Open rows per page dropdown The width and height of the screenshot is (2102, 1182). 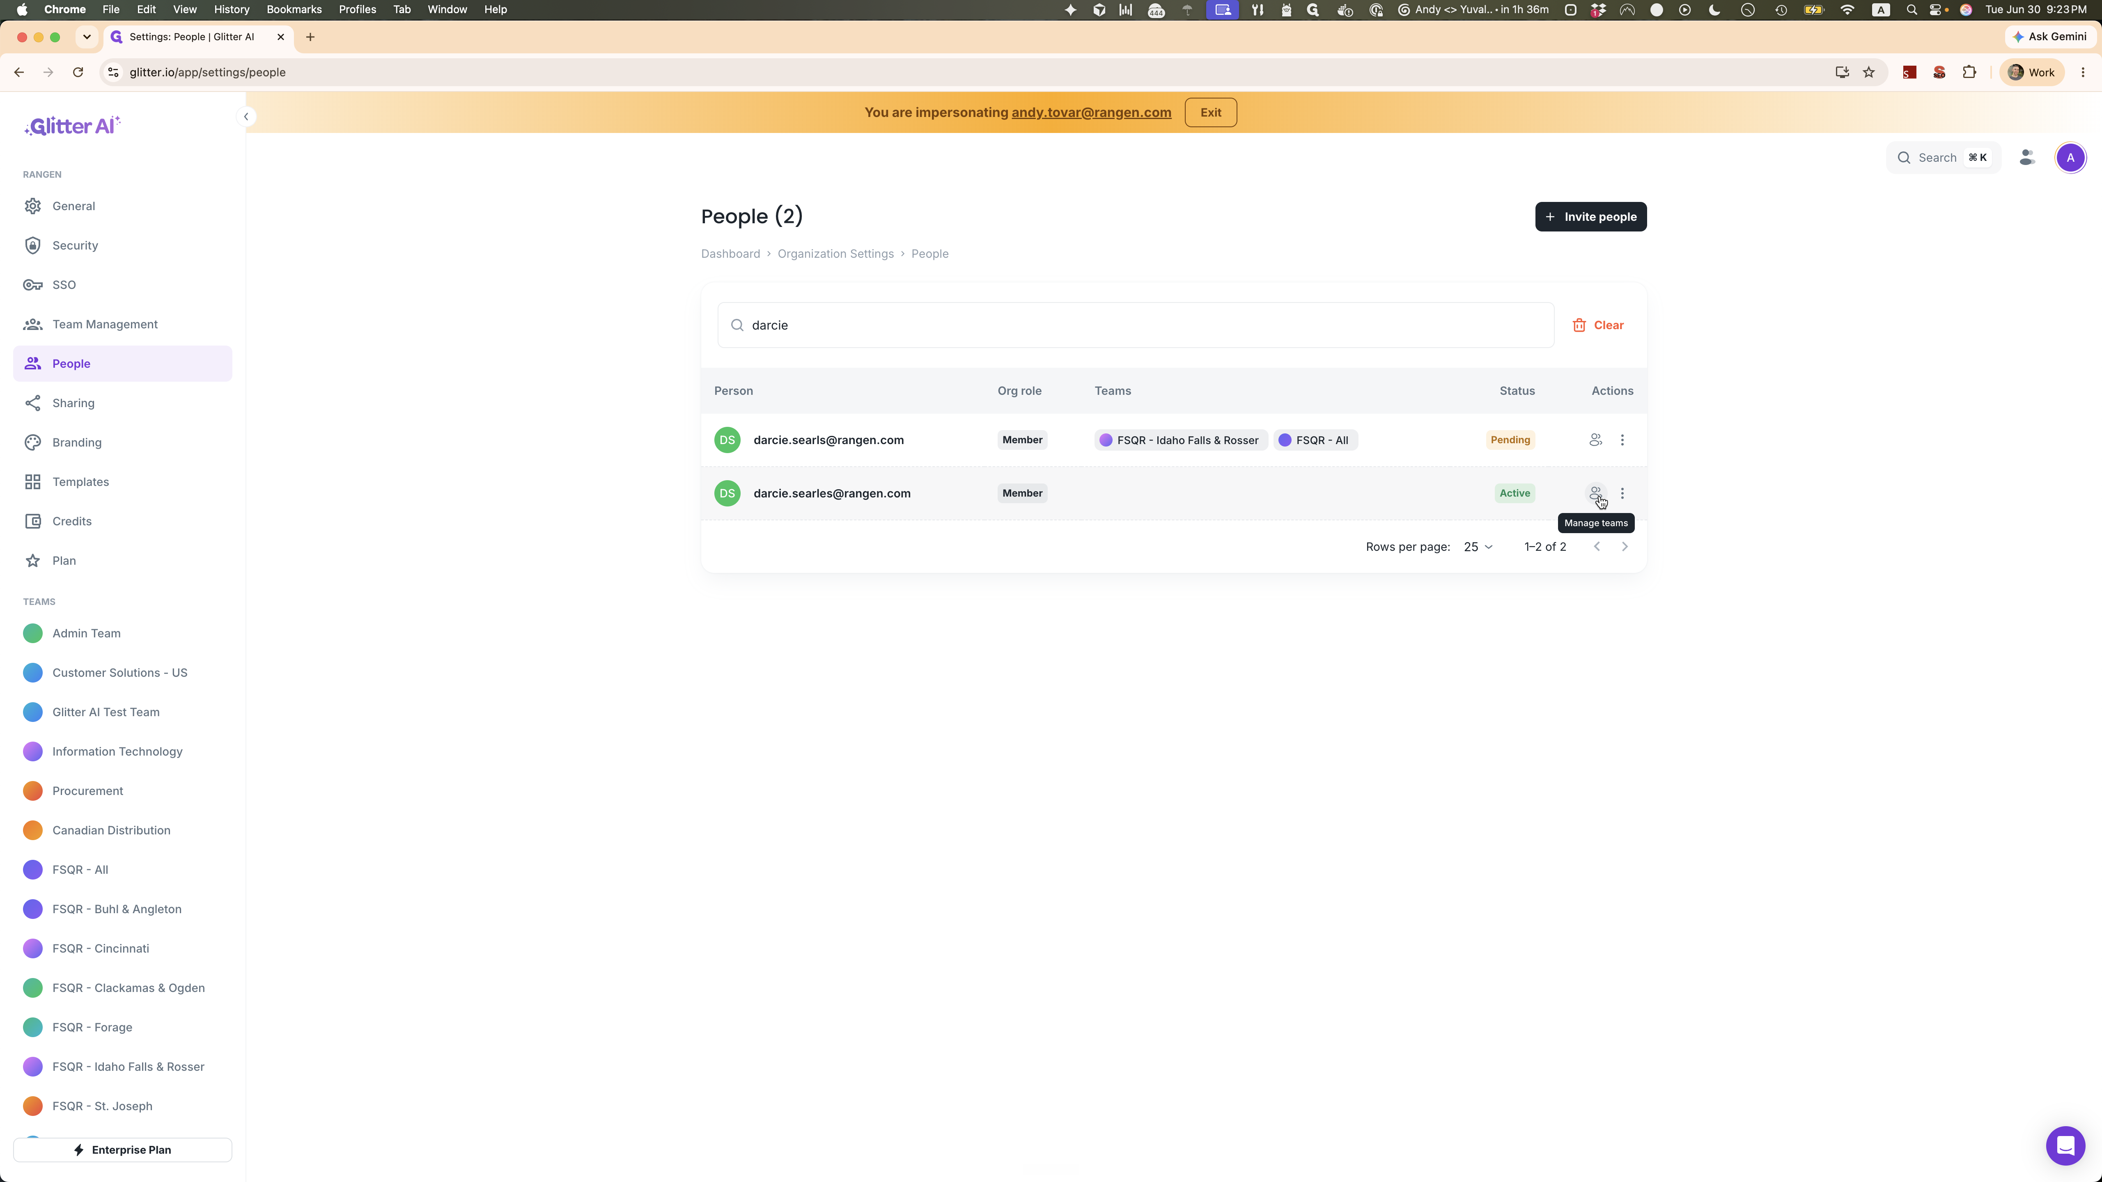(x=1478, y=547)
